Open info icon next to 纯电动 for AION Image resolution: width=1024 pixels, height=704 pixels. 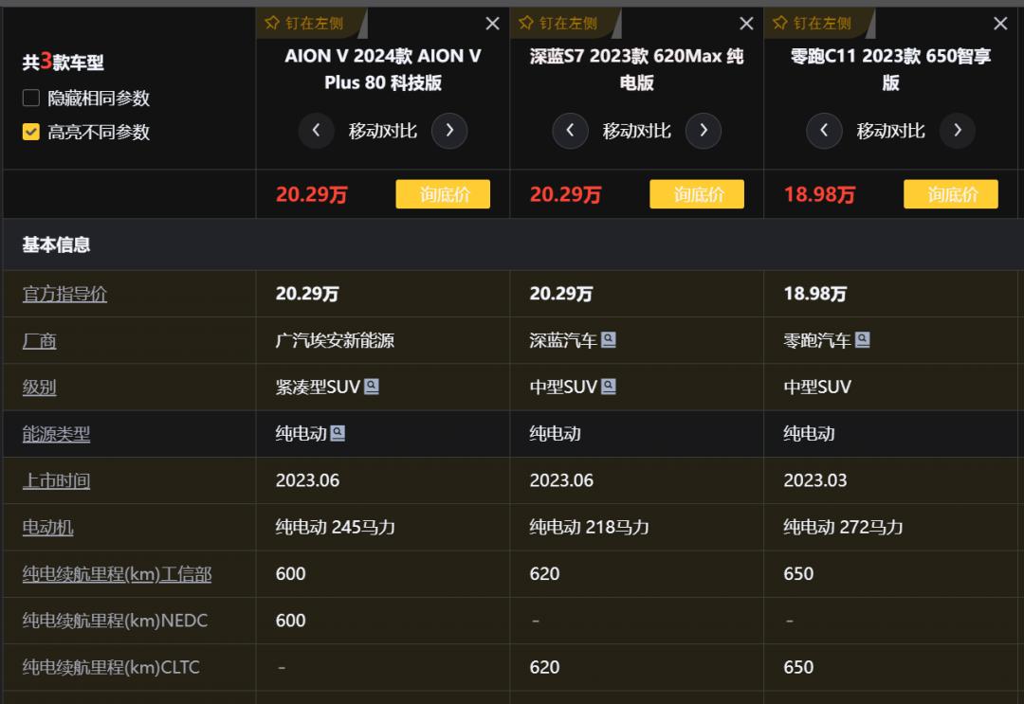[x=338, y=433]
